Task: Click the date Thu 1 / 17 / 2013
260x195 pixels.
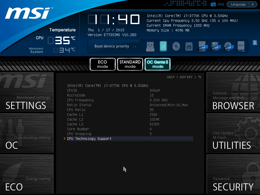Action: pos(106,30)
